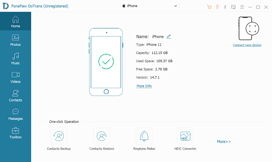Minimize the DoTrans window
The image size is (272, 162).
pos(250,7)
